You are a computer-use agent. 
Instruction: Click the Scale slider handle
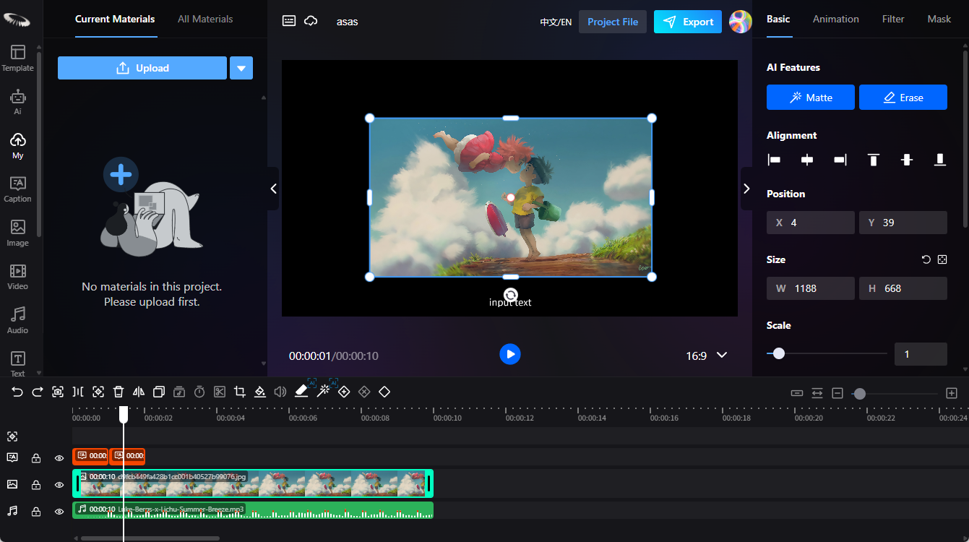[778, 353]
